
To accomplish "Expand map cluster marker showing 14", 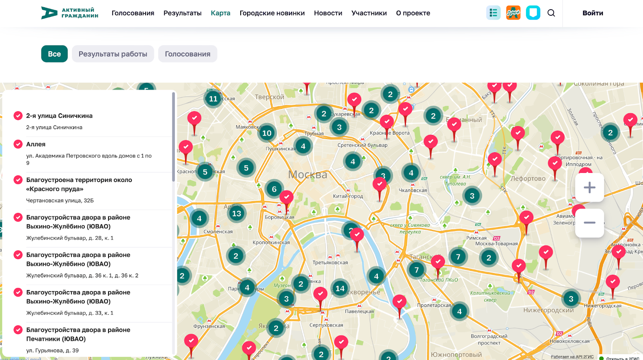I will click(x=340, y=288).
